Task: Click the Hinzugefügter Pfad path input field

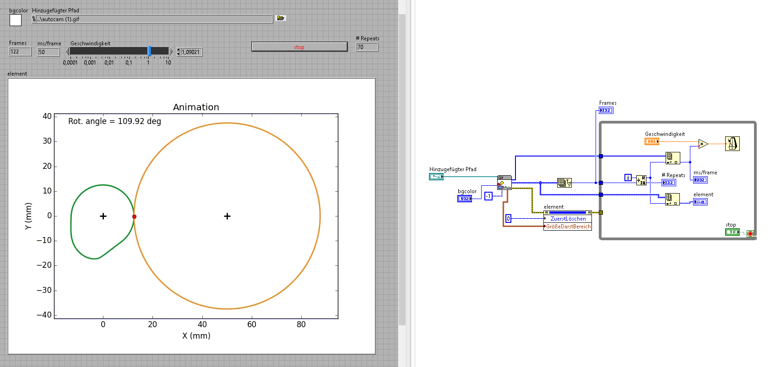Action: tap(152, 19)
